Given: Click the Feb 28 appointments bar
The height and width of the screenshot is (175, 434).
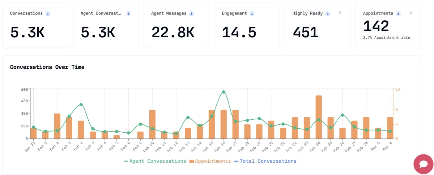Looking at the screenshot, I should pyautogui.click(x=366, y=128).
